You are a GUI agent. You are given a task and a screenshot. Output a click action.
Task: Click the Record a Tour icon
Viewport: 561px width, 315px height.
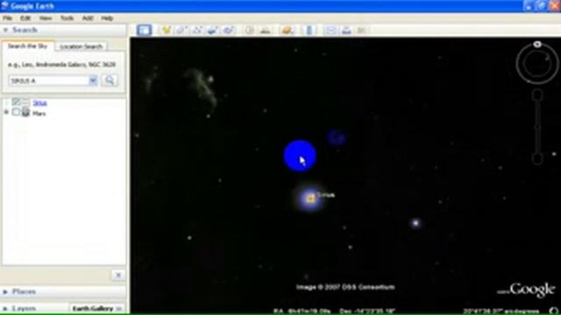click(x=228, y=30)
